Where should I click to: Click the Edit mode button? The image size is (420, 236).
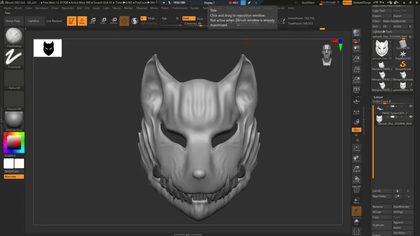pos(71,21)
